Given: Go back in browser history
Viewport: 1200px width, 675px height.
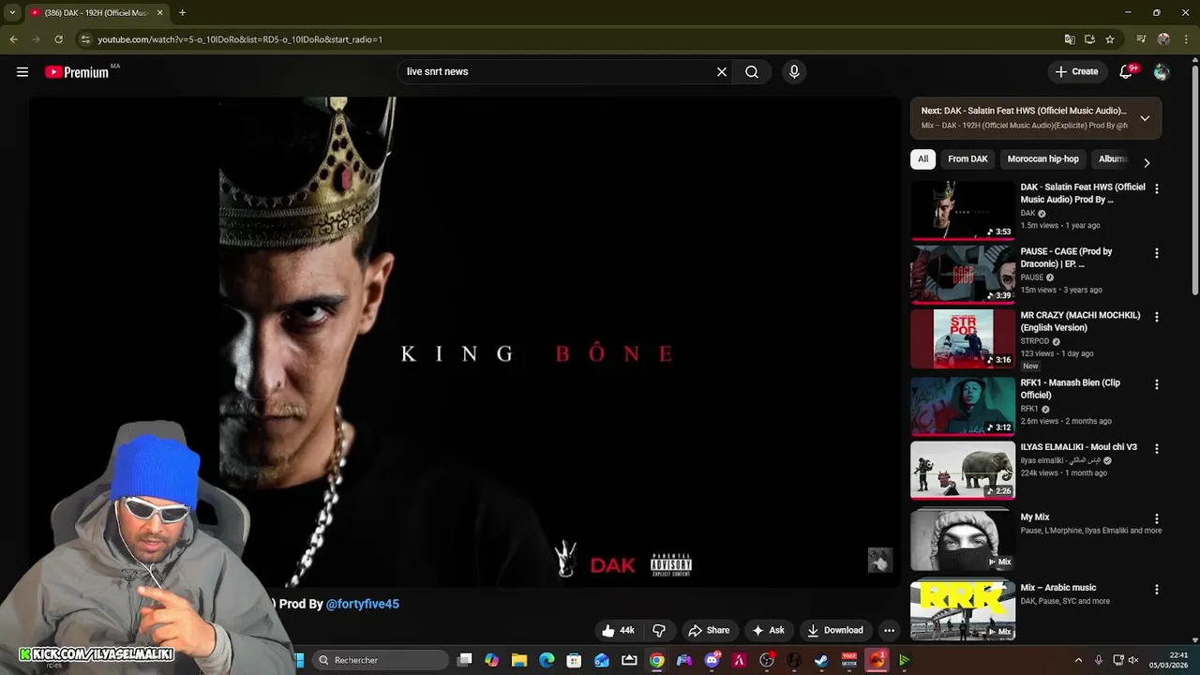Looking at the screenshot, I should click(13, 39).
